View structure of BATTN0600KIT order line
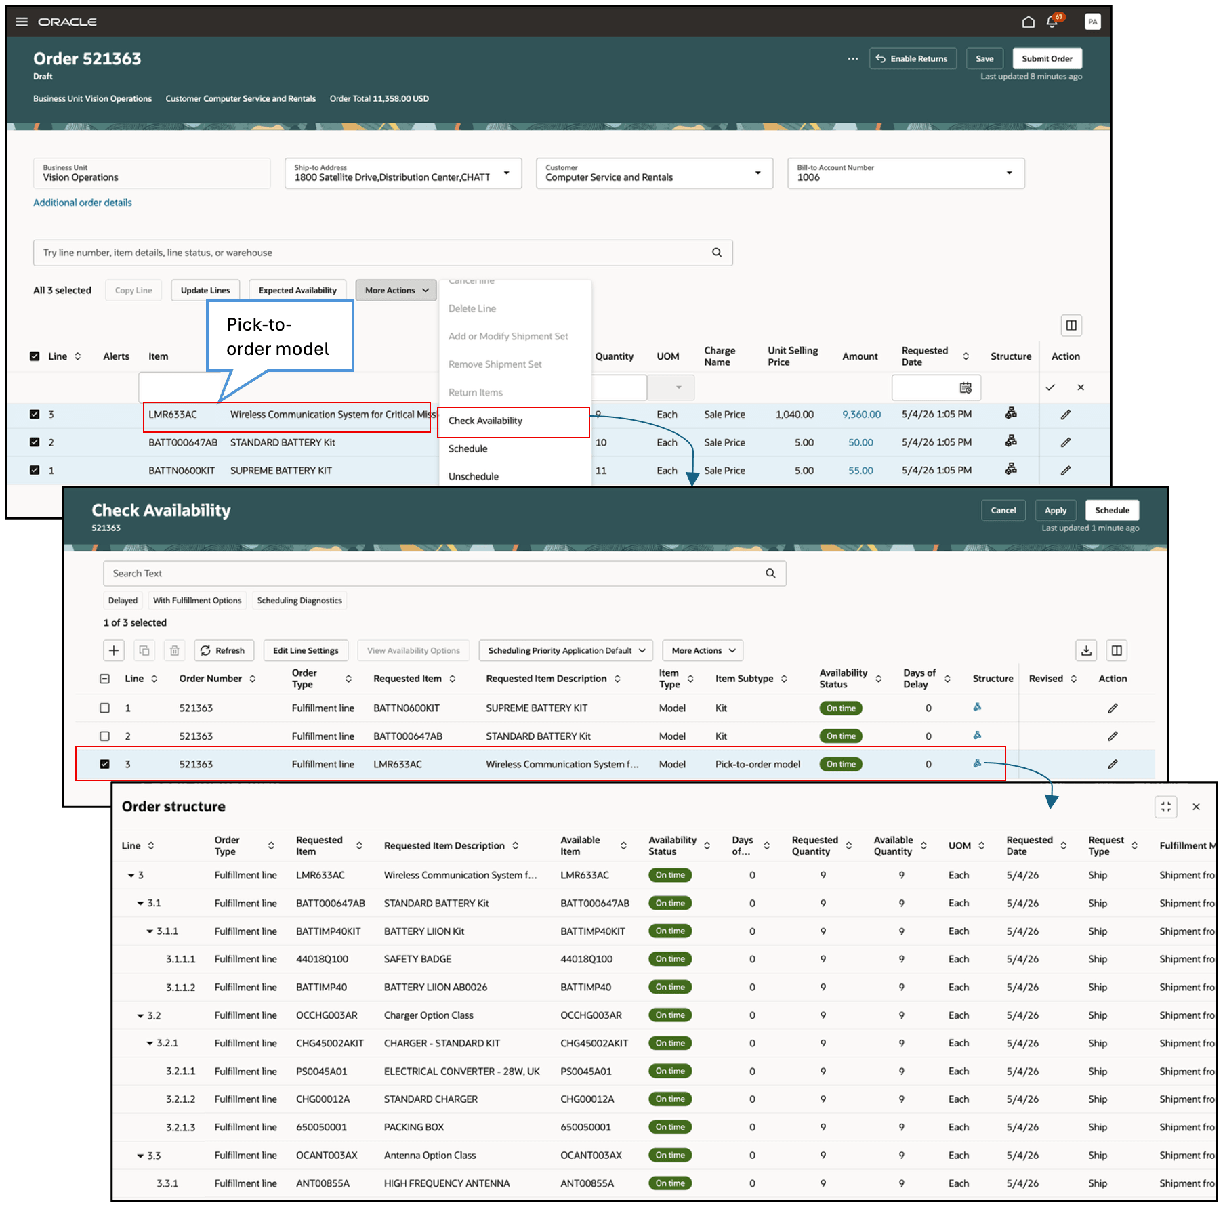Screen dimensions: 1225x1207 (1011, 469)
